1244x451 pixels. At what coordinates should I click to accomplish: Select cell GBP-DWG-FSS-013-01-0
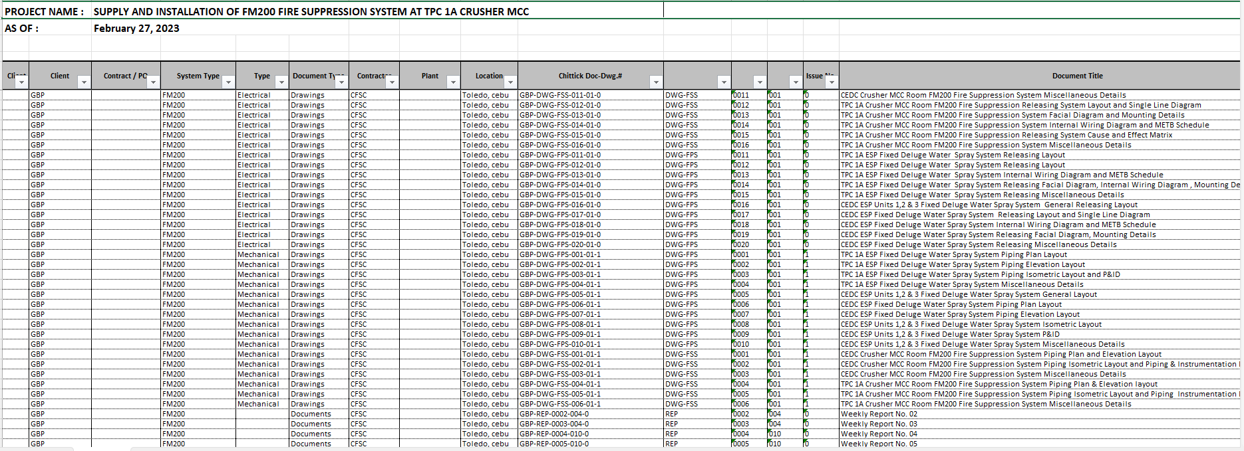click(x=591, y=115)
